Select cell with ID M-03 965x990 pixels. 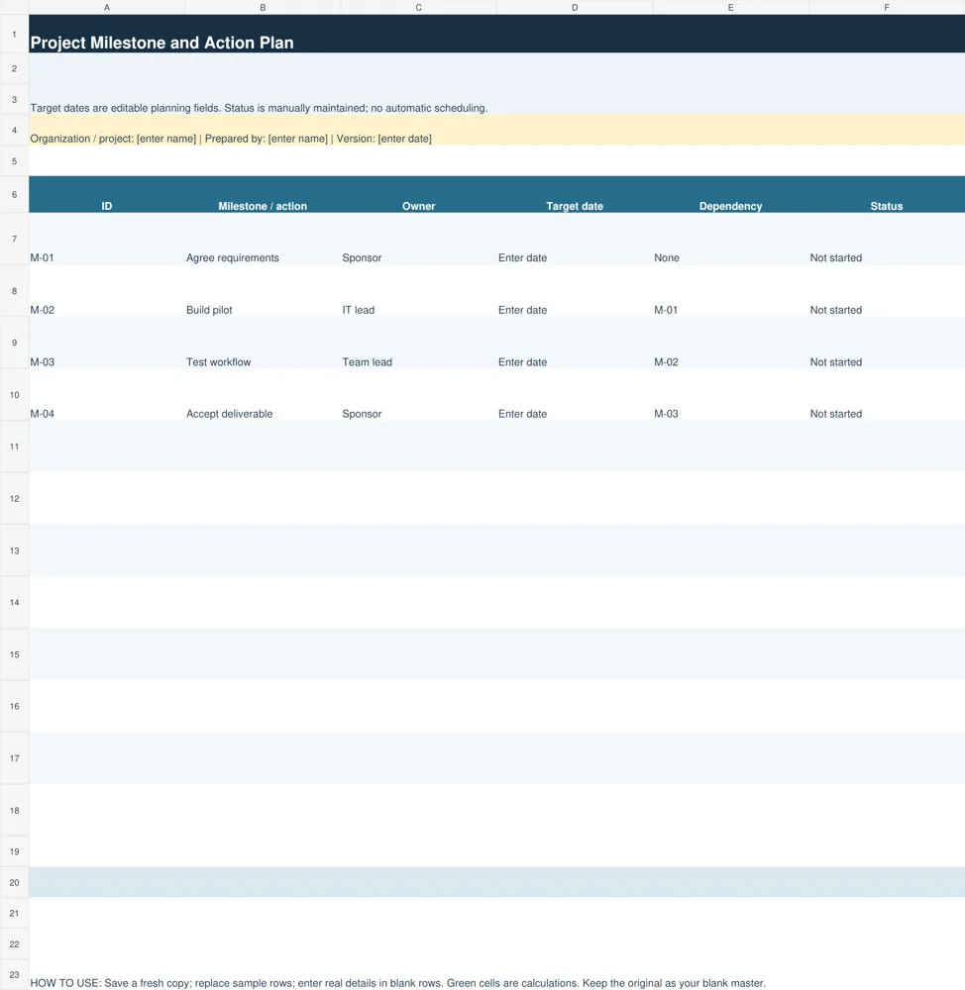(107, 343)
